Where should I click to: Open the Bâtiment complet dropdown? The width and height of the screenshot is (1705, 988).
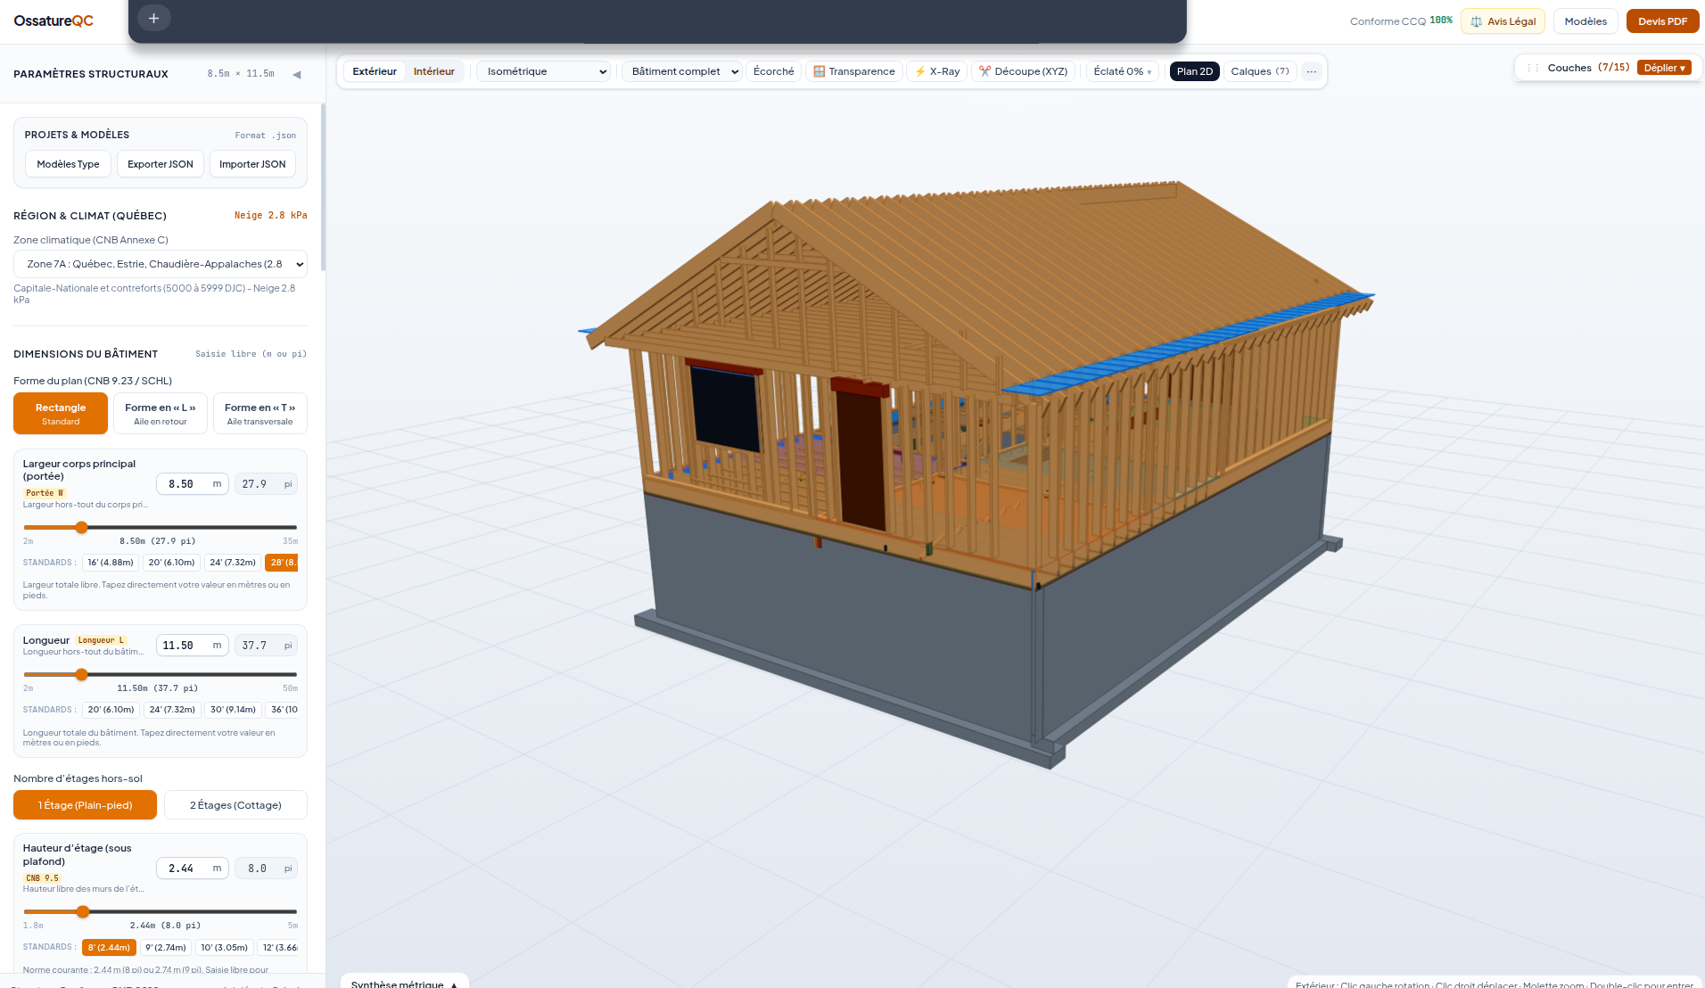[x=682, y=71]
